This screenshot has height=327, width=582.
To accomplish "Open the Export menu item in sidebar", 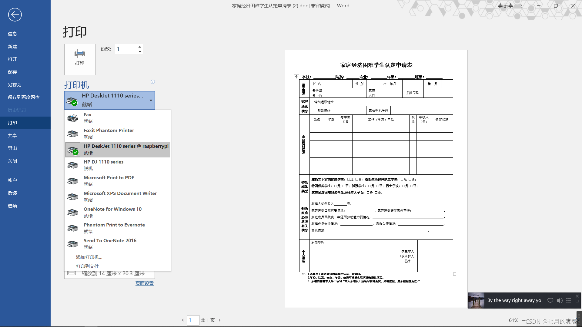I will (12, 148).
